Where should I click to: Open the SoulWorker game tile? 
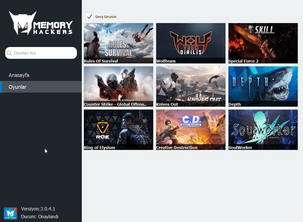[x=263, y=130]
